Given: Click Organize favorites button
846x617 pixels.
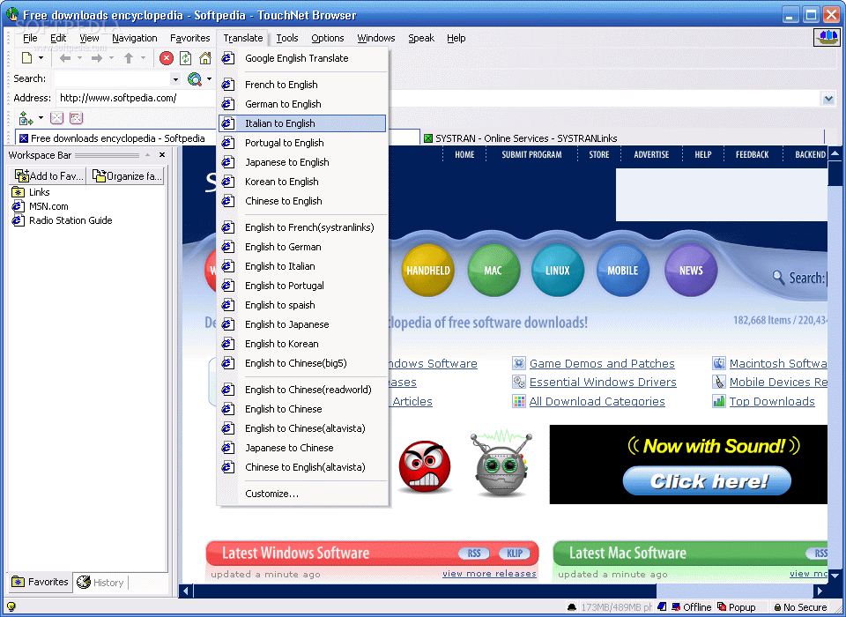Looking at the screenshot, I should tap(126, 176).
